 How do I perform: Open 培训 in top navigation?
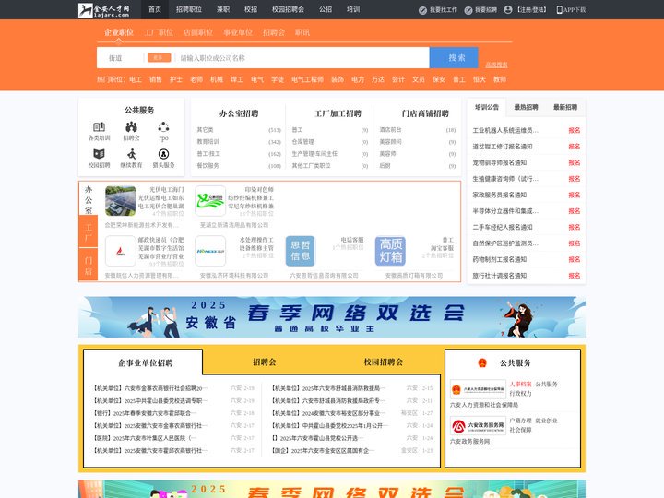click(x=353, y=9)
